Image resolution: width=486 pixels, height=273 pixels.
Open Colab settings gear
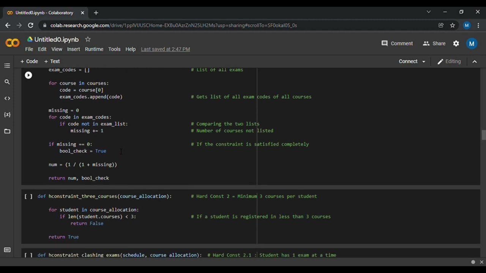[x=456, y=43]
